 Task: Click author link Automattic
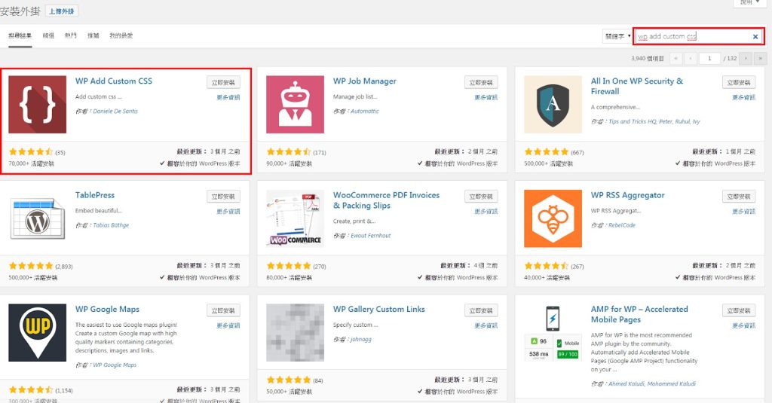coord(365,111)
